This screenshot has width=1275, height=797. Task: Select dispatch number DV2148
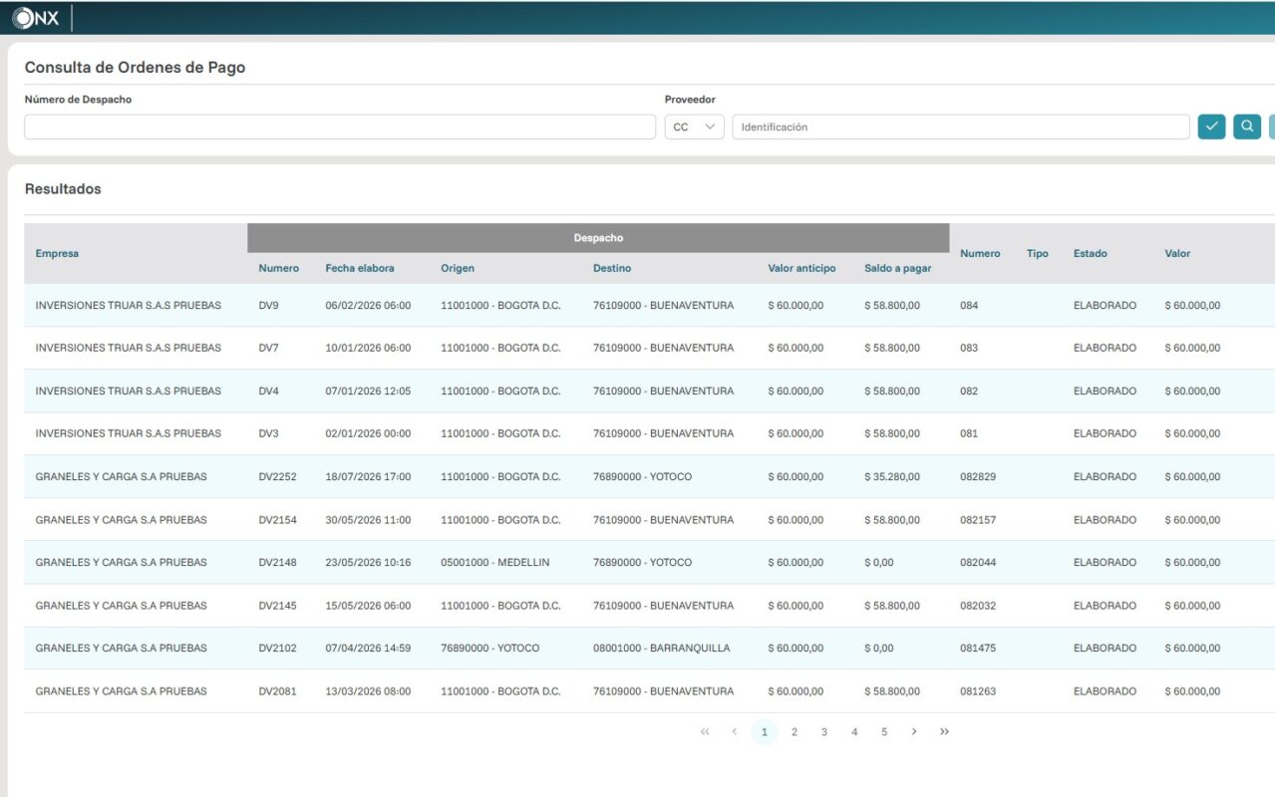click(277, 562)
